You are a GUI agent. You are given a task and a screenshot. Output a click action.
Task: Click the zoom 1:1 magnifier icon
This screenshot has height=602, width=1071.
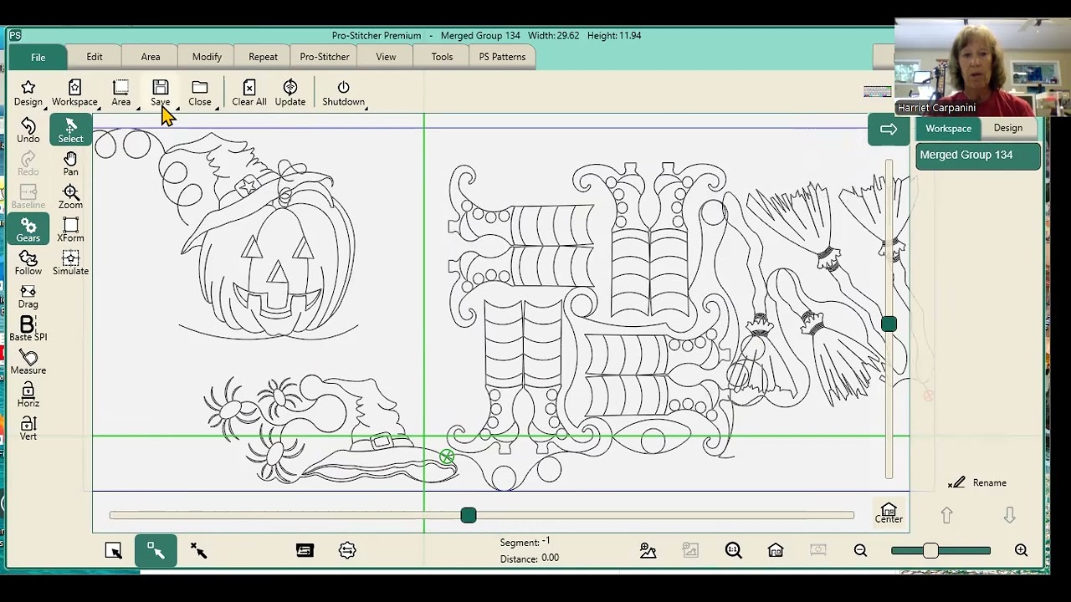[734, 550]
